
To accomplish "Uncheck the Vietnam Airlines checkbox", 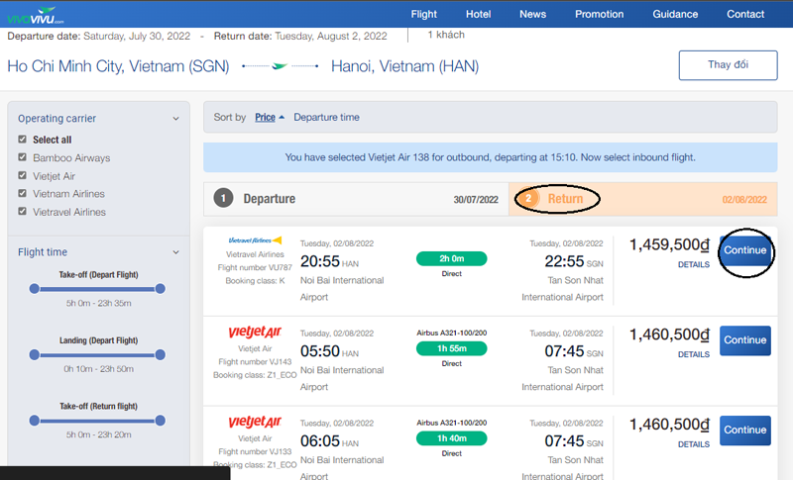I will click(22, 193).
